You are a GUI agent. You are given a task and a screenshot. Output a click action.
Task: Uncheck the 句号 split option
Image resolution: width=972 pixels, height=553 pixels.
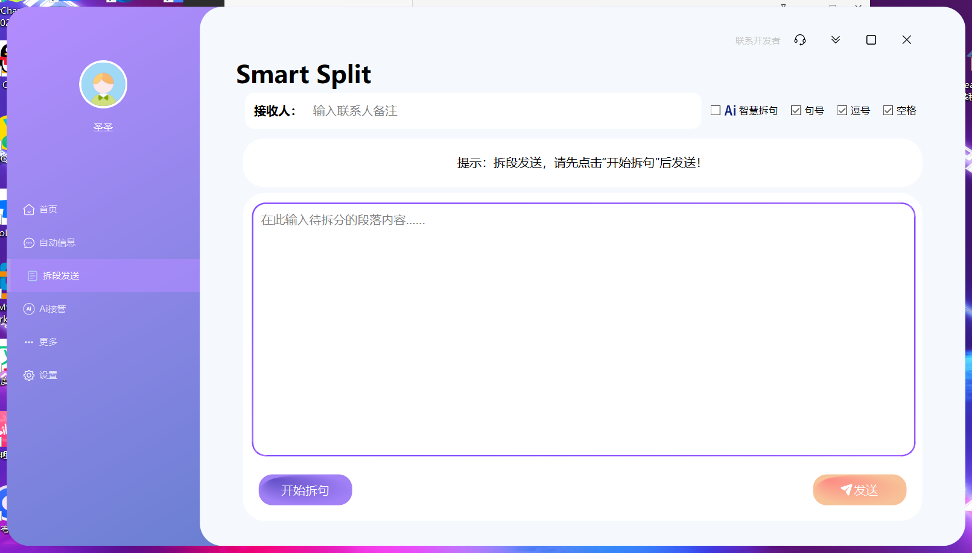[795, 110]
